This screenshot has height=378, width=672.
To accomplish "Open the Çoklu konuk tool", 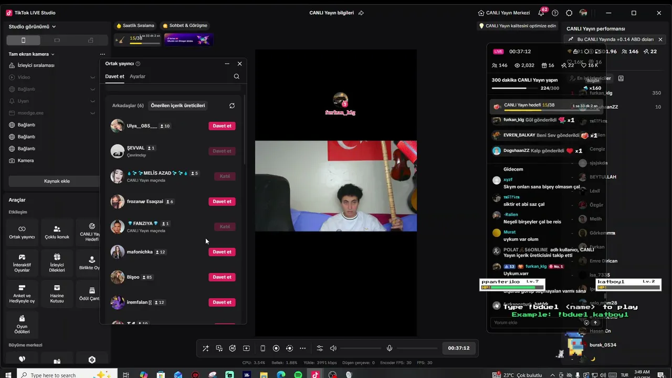I will [x=57, y=233].
